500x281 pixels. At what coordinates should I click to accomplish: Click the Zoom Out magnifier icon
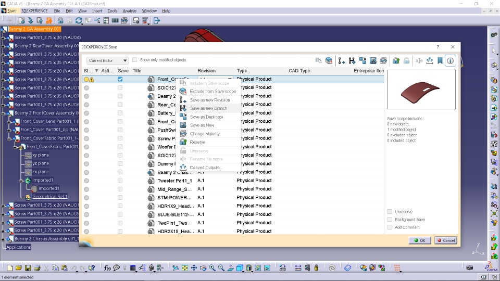coord(221,268)
